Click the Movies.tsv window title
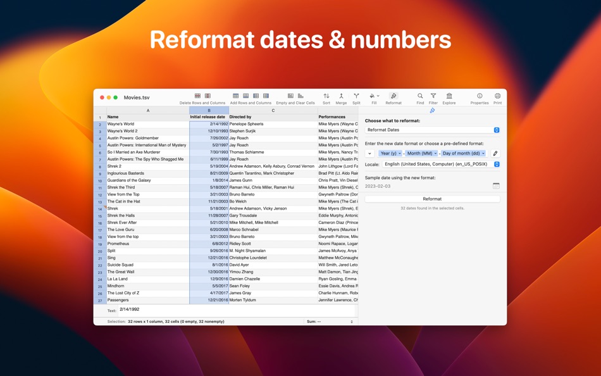Screen dimensions: 601x376 point(137,97)
